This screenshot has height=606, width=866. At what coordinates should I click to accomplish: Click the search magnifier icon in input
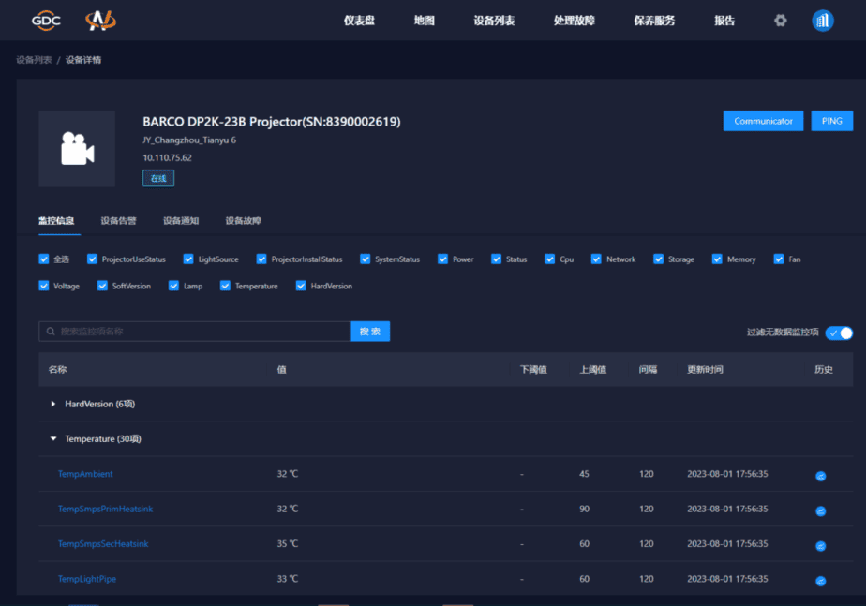[x=51, y=332]
